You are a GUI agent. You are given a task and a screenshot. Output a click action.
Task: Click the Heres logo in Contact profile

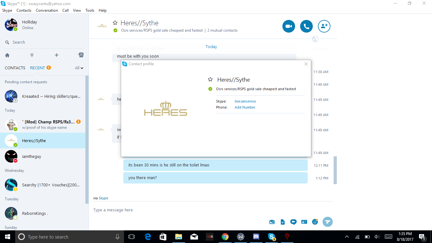coord(165,109)
